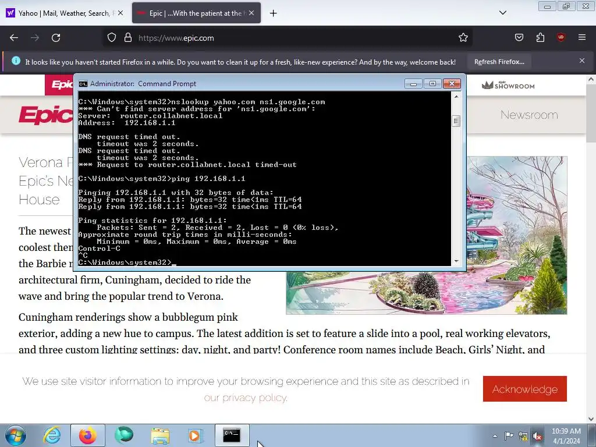The image size is (596, 447).
Task: Open Windows Media Player taskbar icon
Action: click(196, 435)
